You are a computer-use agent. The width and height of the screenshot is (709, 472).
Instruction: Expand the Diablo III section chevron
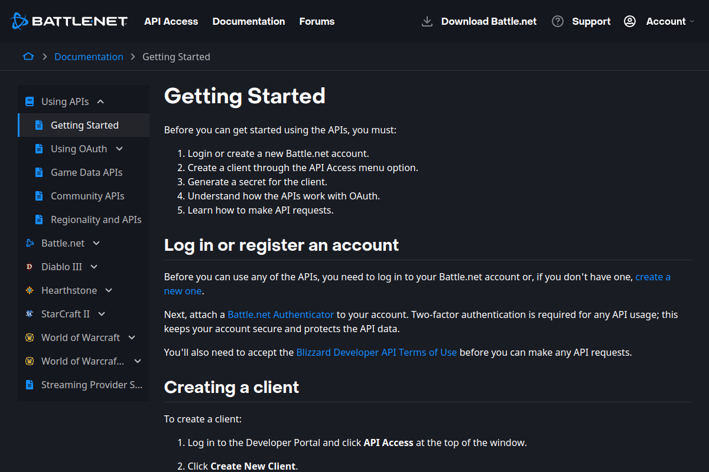point(94,267)
